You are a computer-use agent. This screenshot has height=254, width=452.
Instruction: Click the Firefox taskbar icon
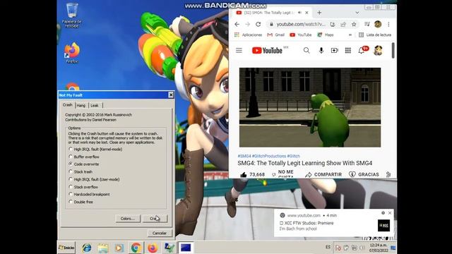point(153,248)
